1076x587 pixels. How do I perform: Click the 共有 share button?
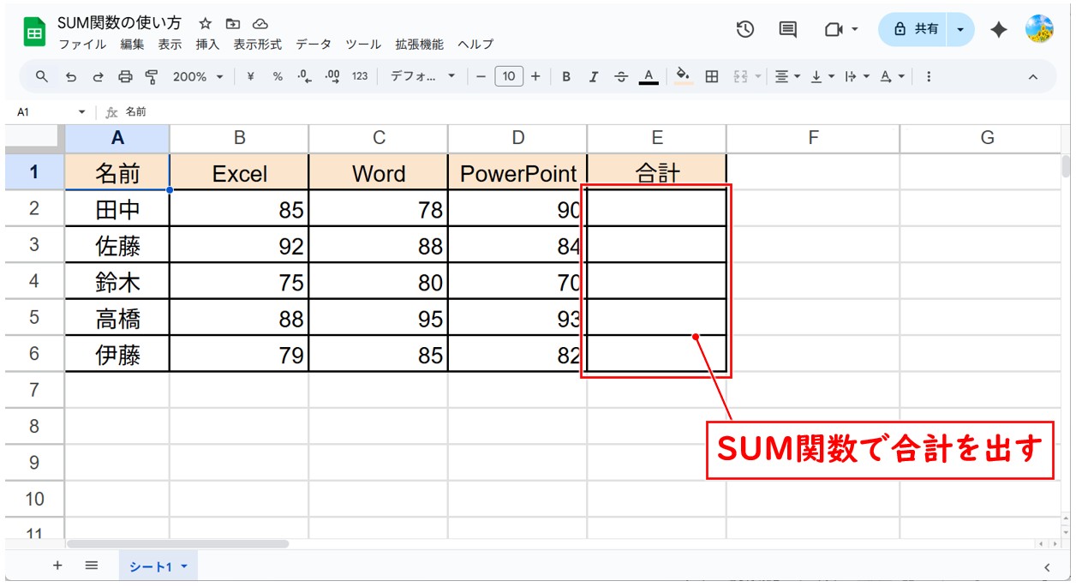(x=916, y=29)
